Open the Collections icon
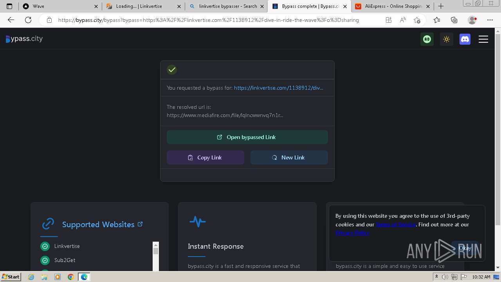 pos(454,20)
